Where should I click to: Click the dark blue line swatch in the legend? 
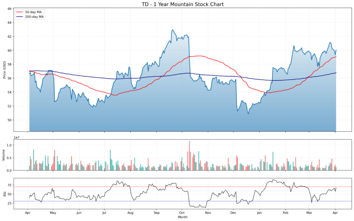pyautogui.click(x=20, y=17)
